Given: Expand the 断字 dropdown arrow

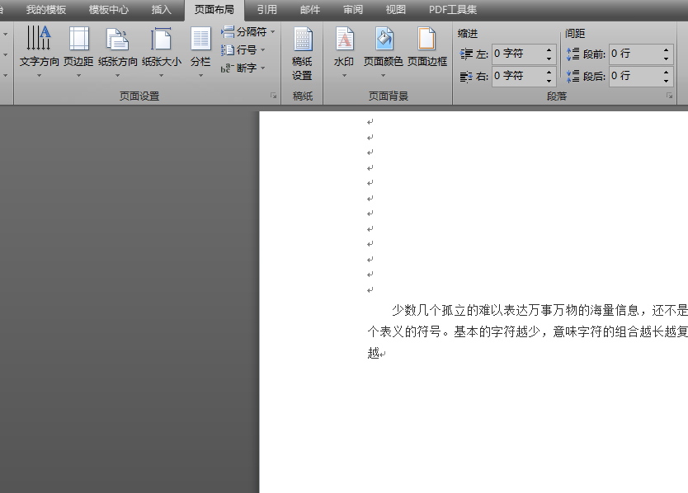Looking at the screenshot, I should pos(263,68).
